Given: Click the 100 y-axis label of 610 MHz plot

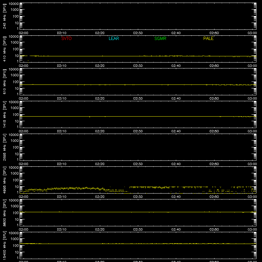Looking at the screenshot, I should point(16,82).
